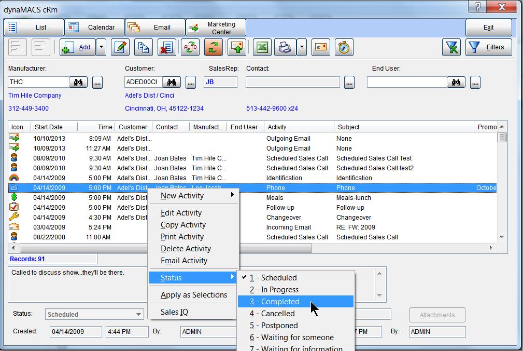This screenshot has width=523, height=351.
Task: Click the clear filters funnel icon
Action: [451, 47]
